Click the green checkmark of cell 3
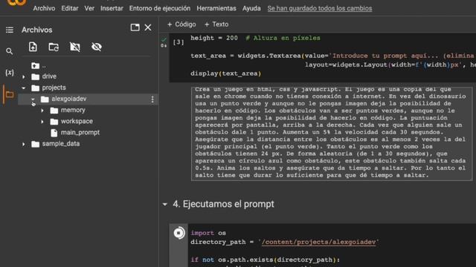The image size is (476, 267). point(164,39)
